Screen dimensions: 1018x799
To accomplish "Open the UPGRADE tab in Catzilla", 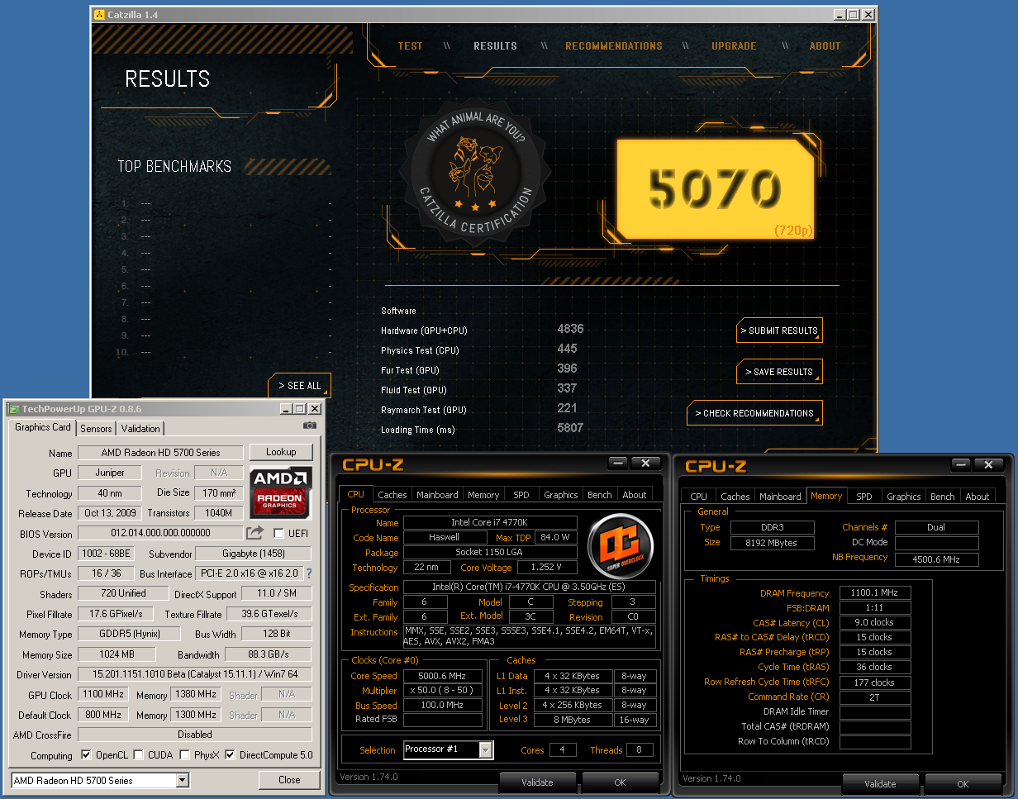I will point(734,46).
